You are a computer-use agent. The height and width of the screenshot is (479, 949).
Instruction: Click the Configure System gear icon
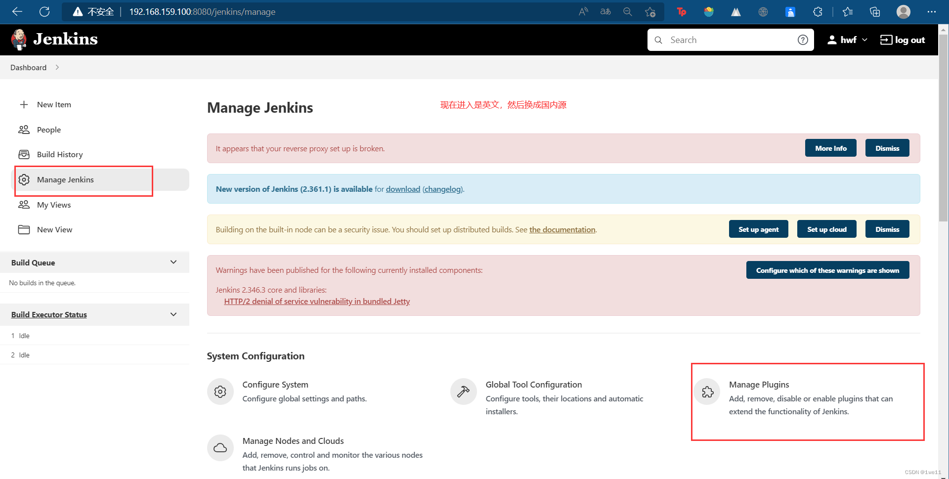tap(220, 392)
